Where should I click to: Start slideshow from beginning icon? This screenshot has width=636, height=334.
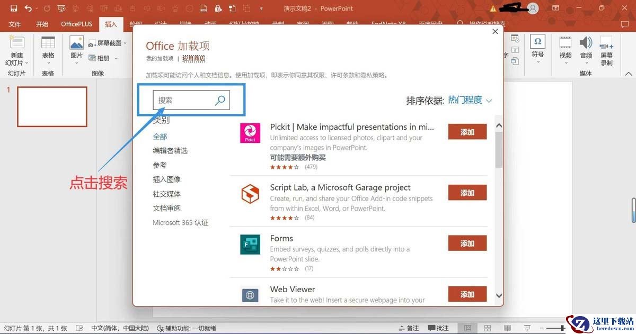tap(61, 8)
